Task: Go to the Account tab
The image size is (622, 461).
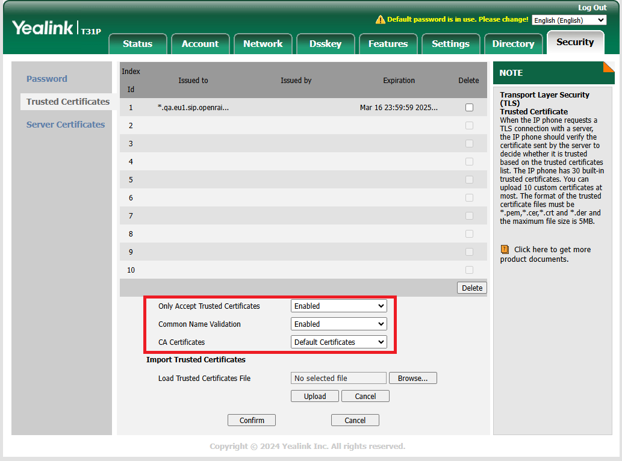Action: (x=201, y=43)
